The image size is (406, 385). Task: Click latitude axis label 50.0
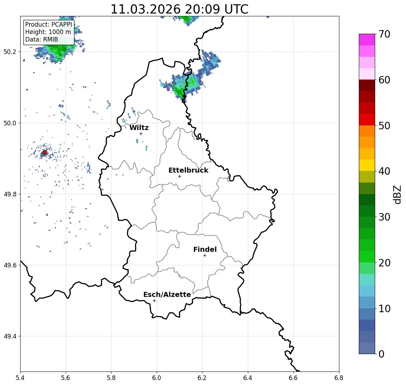[10, 123]
